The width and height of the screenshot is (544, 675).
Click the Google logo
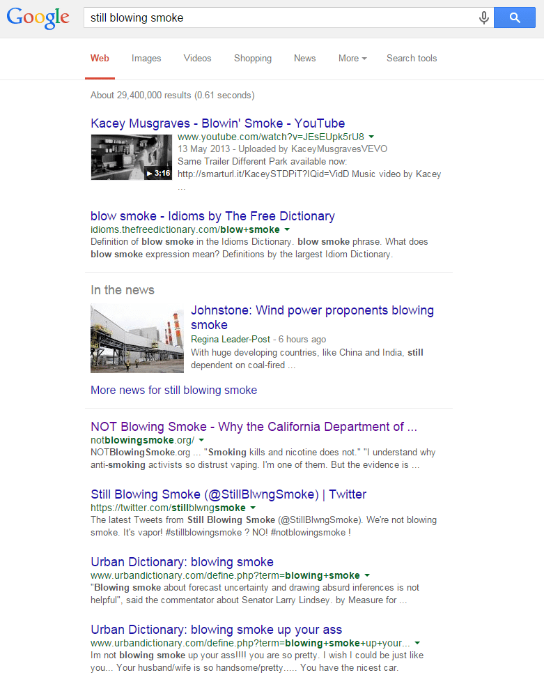coord(38,18)
